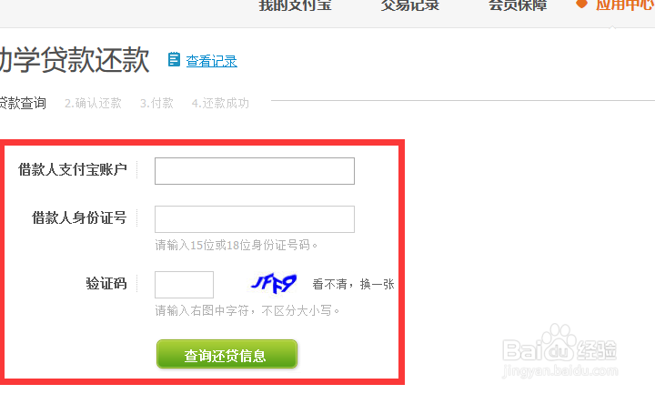Screen dimensions: 655x394
Task: Click the orange dot icon before 应用中心
Action: (x=581, y=5)
